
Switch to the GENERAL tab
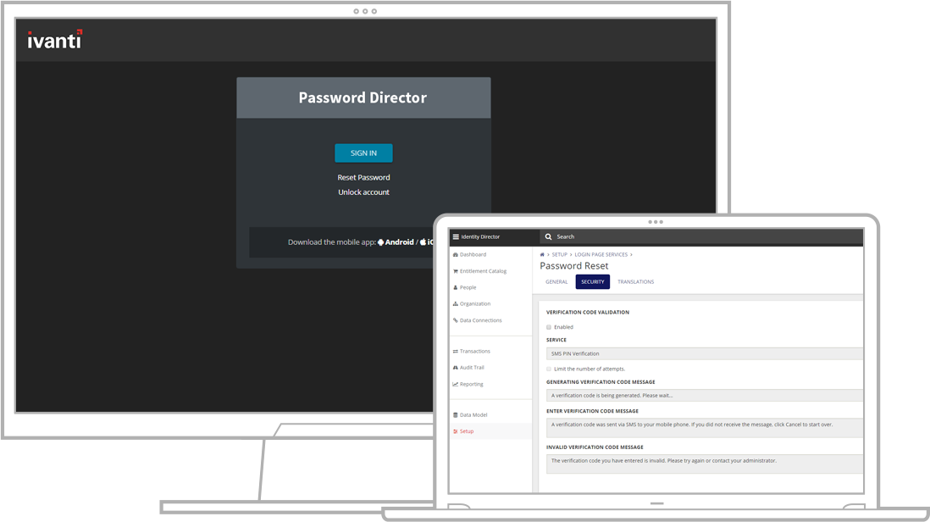coord(556,281)
